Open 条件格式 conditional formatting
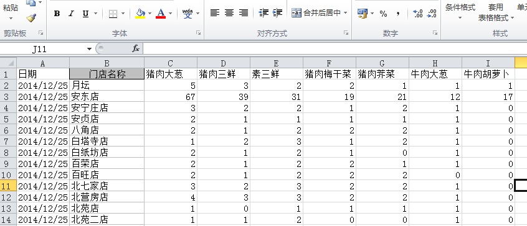The height and width of the screenshot is (226, 527). click(x=460, y=12)
